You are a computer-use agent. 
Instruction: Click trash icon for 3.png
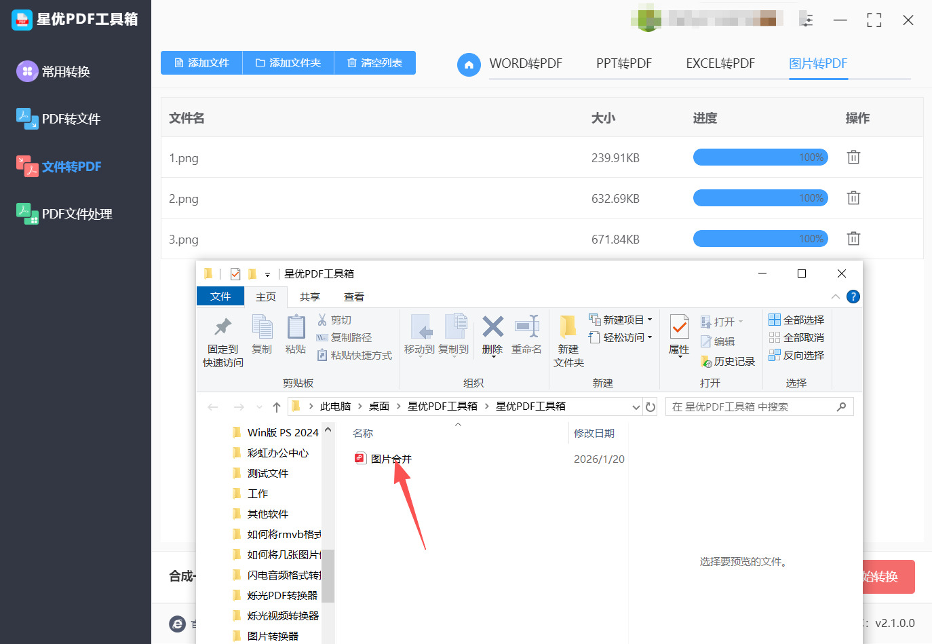click(x=853, y=239)
